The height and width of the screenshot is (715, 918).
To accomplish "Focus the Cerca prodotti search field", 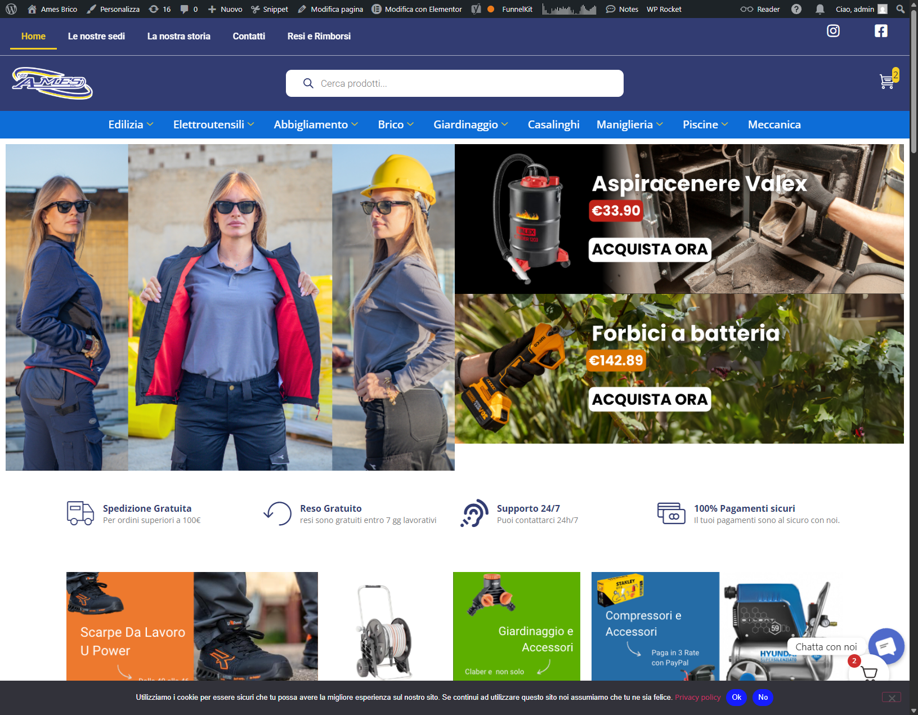I will pos(455,83).
